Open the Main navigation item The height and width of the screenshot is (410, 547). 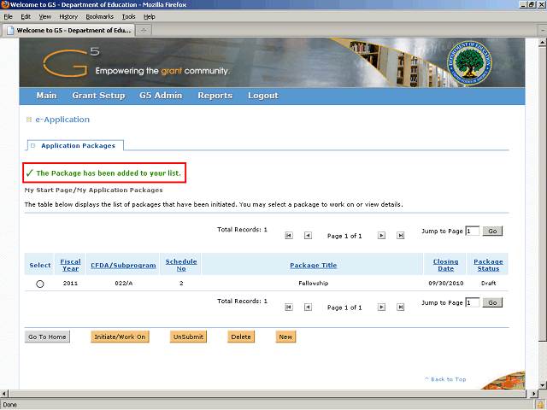coord(46,96)
